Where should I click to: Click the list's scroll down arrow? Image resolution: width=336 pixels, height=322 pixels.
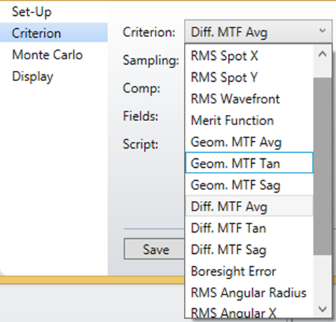322,309
